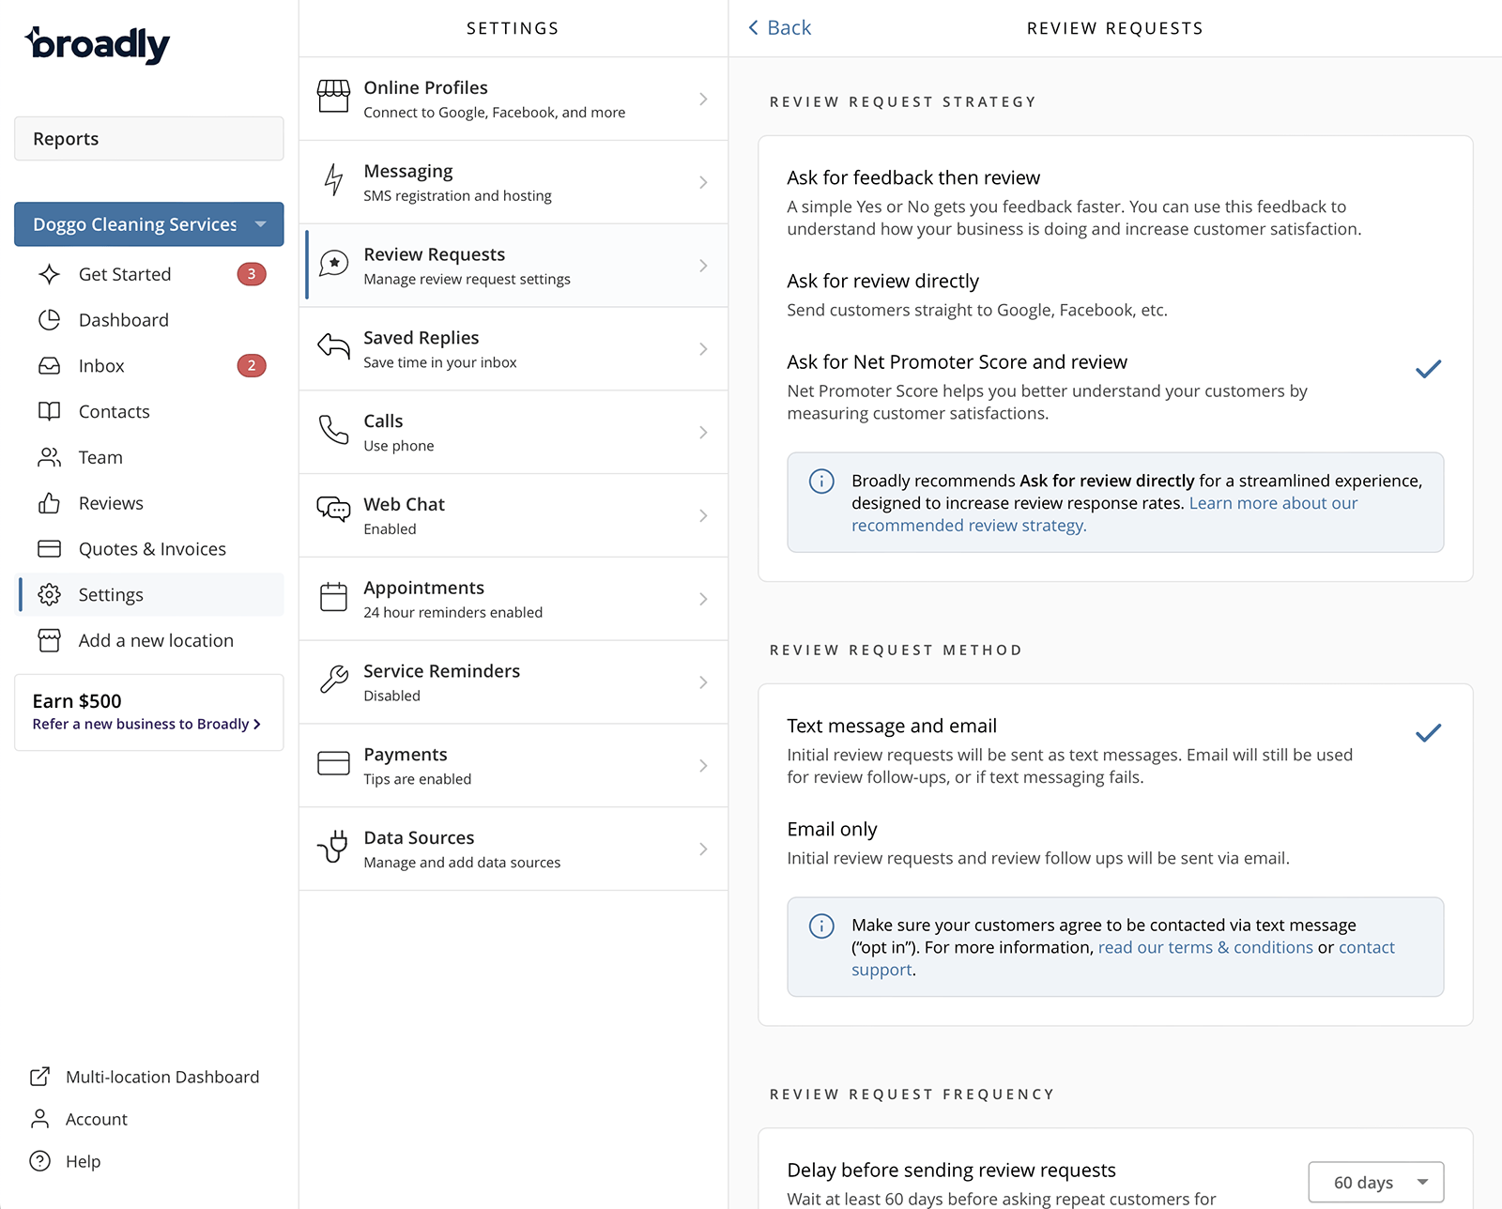Viewport: 1502px width, 1209px height.
Task: Click the Get Started badge showing 3
Action: pyautogui.click(x=252, y=274)
